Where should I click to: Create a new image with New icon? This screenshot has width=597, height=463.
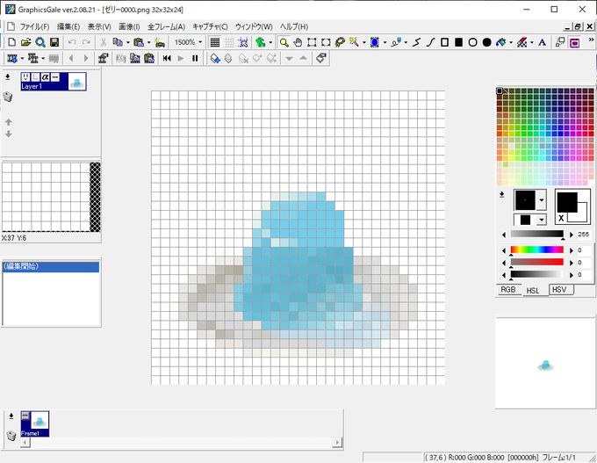point(11,42)
